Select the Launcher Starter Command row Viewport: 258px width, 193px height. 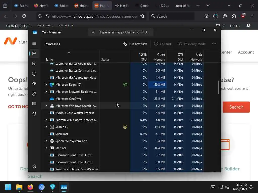click(122, 71)
